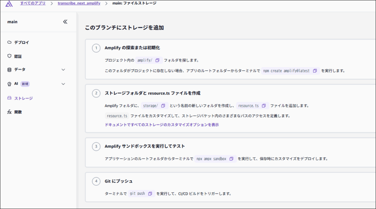Copy resource.ts file name in step 2
The height and width of the screenshot is (209, 376).
tap(264, 105)
